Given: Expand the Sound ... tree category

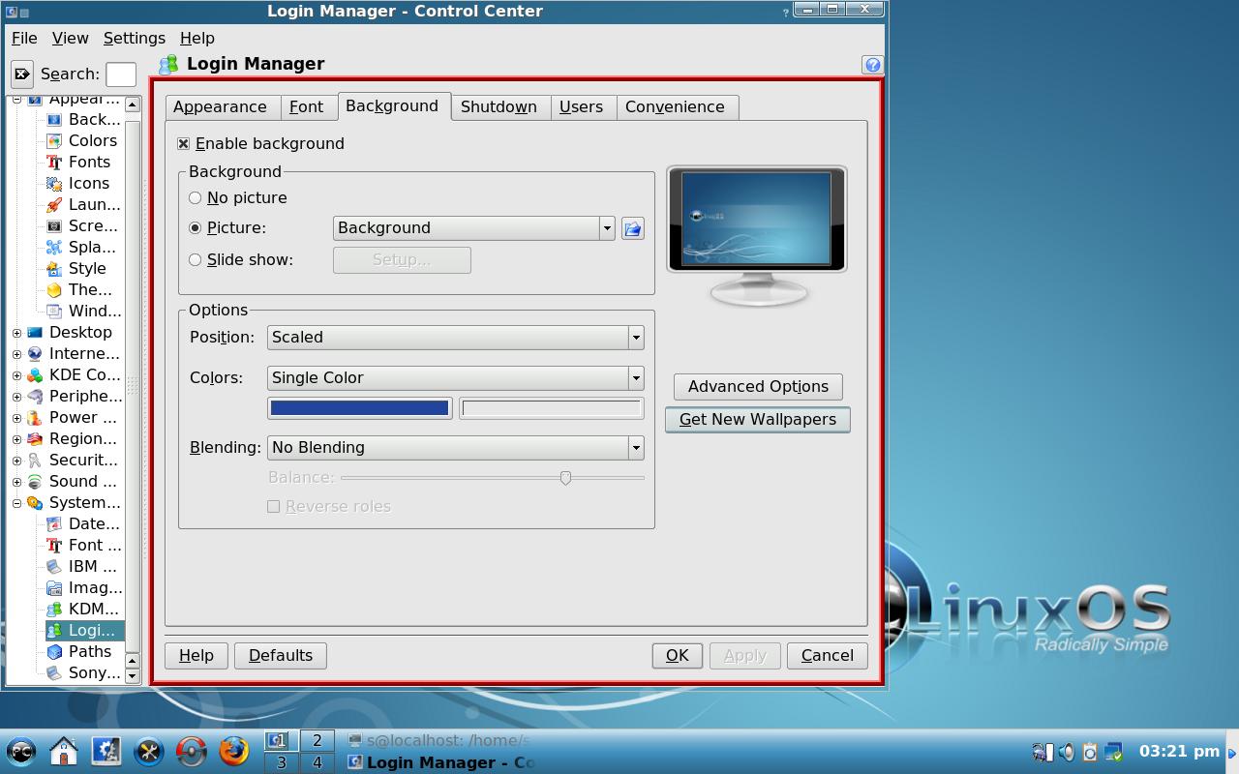Looking at the screenshot, I should 16,482.
